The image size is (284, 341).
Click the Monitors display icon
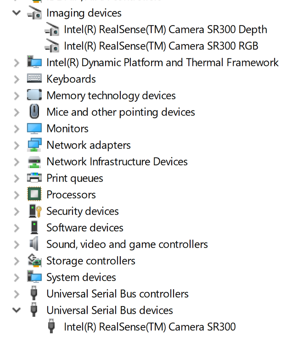coord(35,128)
